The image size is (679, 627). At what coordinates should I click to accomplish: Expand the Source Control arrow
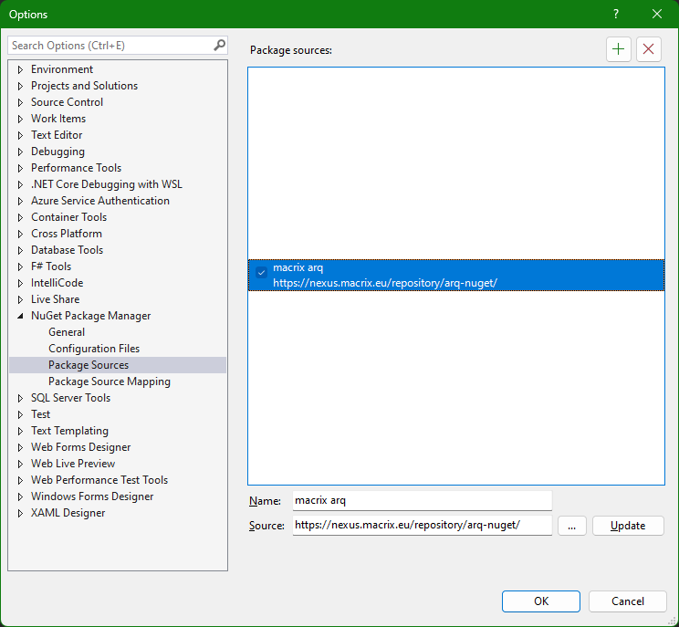coord(20,102)
